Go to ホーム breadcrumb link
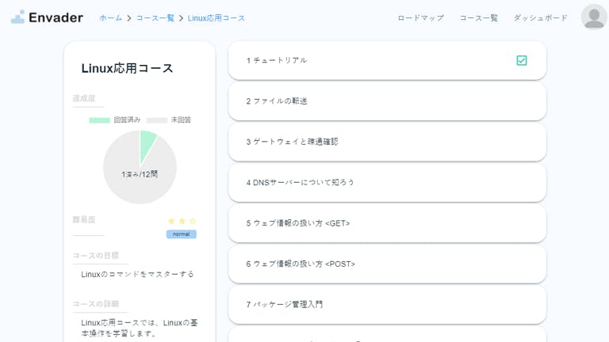The width and height of the screenshot is (609, 342). click(111, 18)
